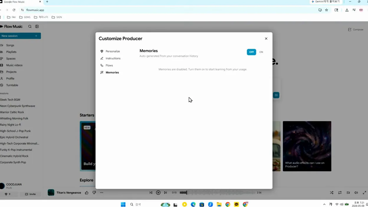Switch Memories to ON
The width and height of the screenshot is (368, 207).
click(261, 52)
